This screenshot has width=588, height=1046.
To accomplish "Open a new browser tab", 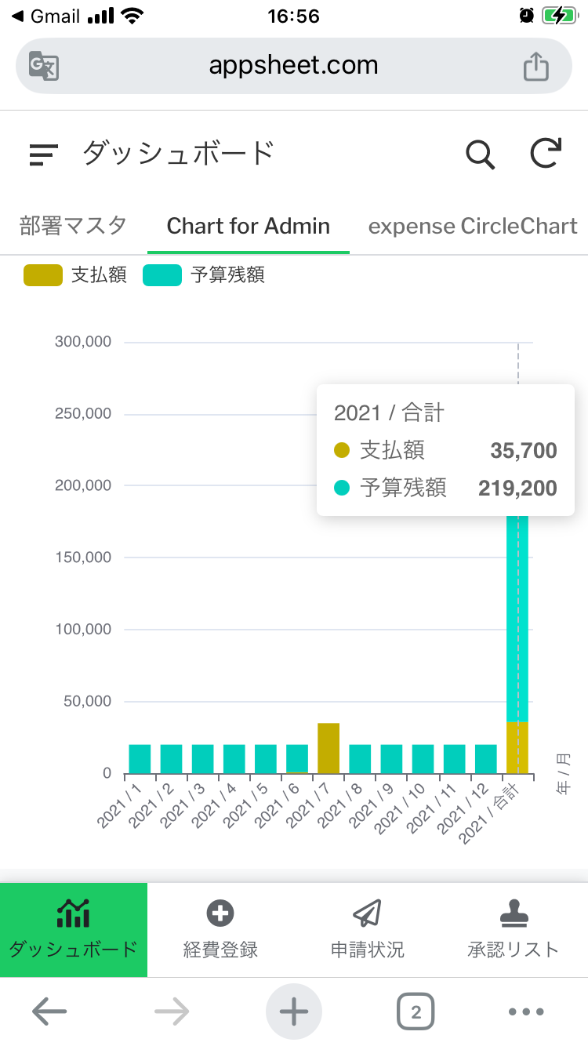I will point(294,1011).
